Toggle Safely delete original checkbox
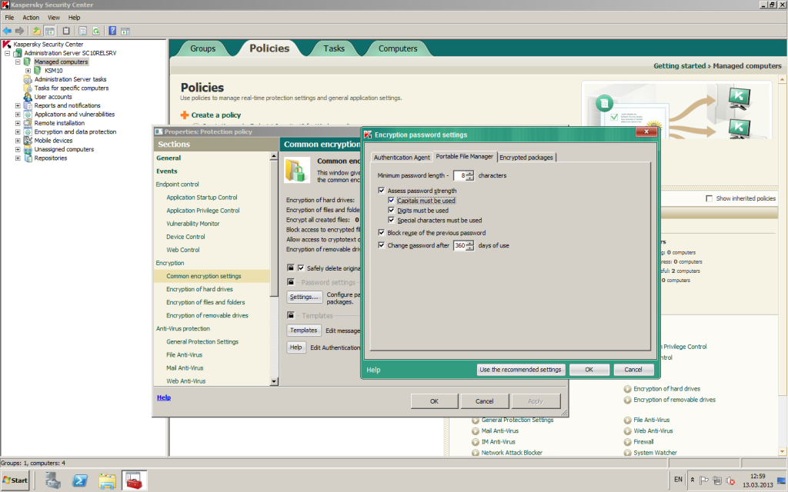 [301, 268]
